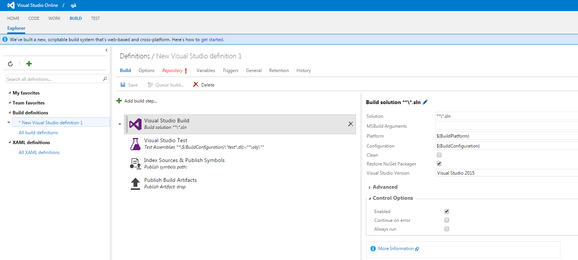
Task: Click the Queue build icon
Action: click(x=150, y=85)
